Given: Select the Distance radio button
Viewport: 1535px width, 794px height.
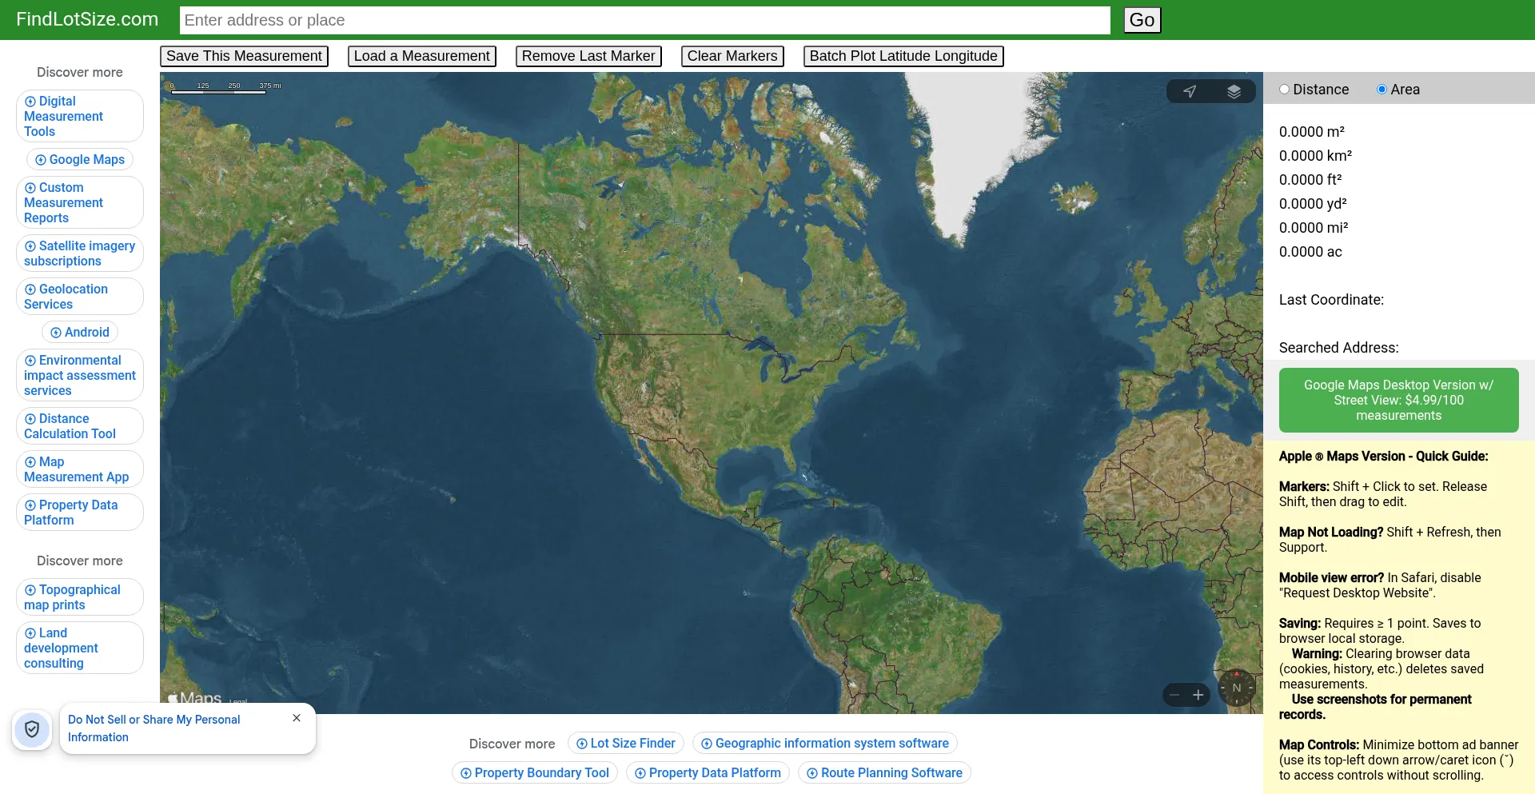Looking at the screenshot, I should pyautogui.click(x=1284, y=90).
